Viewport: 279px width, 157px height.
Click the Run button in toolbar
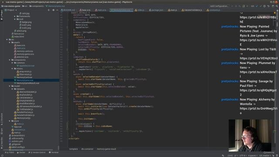(x=232, y=6)
